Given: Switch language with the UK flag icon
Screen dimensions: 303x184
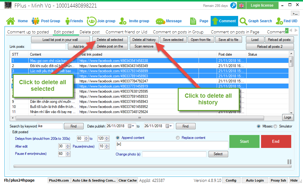Looking at the screenshot, I should pyautogui.click(x=241, y=6).
